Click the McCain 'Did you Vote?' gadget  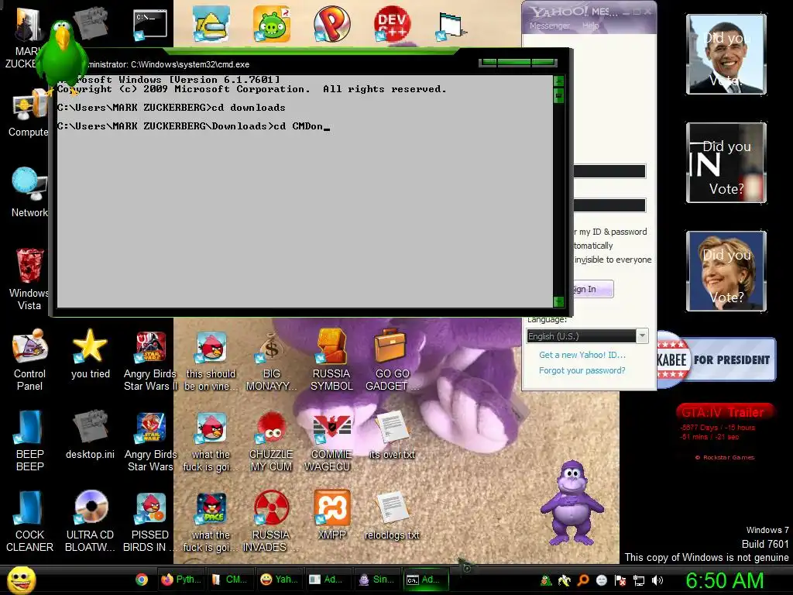(x=726, y=163)
